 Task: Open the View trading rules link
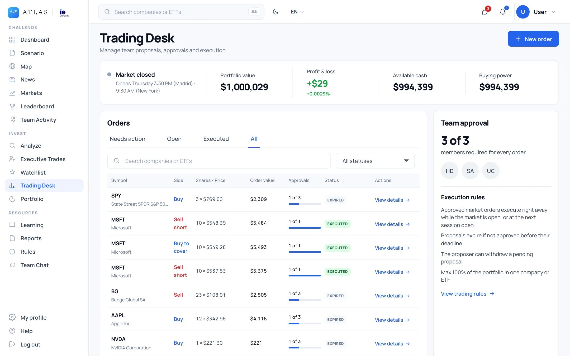pos(467,294)
